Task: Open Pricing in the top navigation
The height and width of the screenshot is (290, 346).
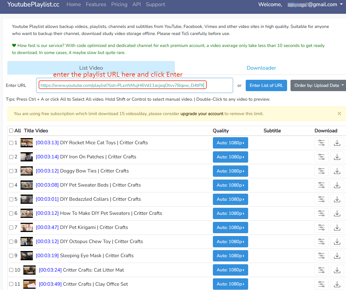Action: [x=119, y=5]
